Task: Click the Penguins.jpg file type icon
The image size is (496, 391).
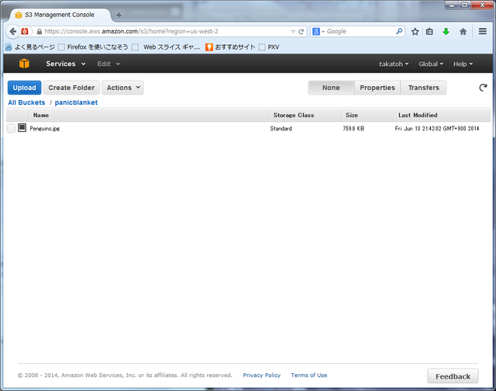Action: coord(22,128)
